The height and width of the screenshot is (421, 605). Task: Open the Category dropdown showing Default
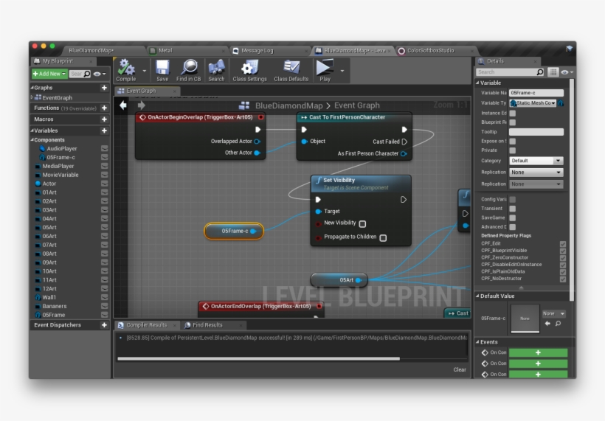click(x=536, y=161)
